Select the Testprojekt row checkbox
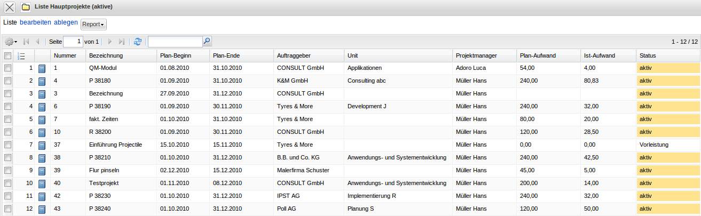The height and width of the screenshot is (216, 701). click(7, 183)
